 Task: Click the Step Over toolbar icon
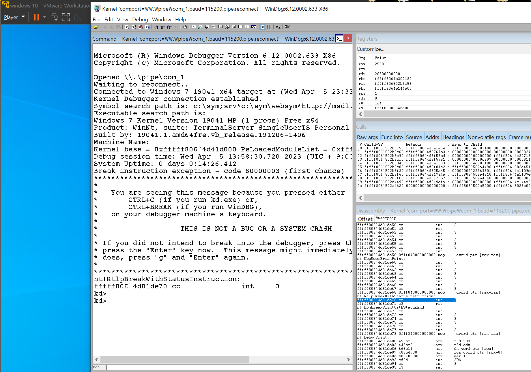[163, 27]
